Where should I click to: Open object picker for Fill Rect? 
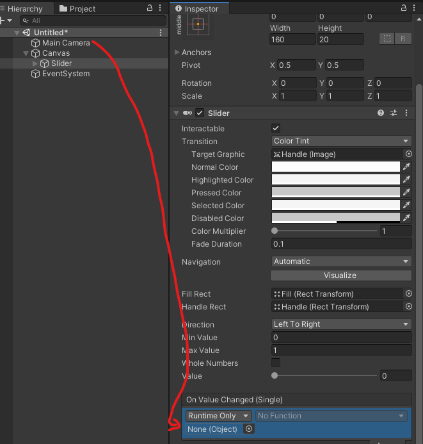coord(408,293)
